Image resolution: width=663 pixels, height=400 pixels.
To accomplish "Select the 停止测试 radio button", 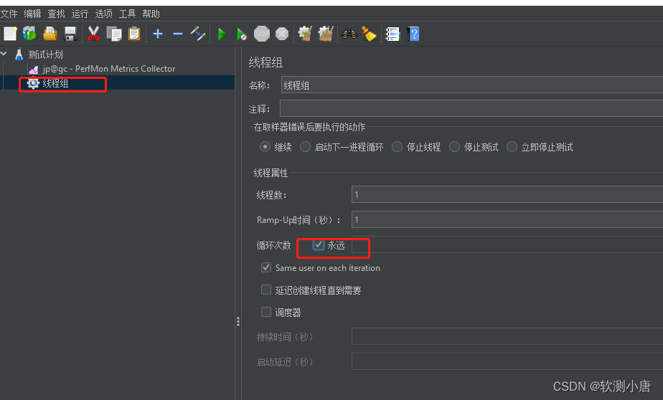I will point(454,147).
